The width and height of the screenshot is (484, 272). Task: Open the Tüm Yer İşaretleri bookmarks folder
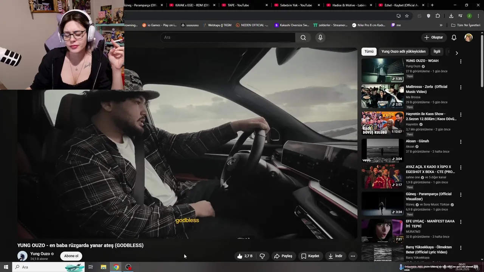465,25
